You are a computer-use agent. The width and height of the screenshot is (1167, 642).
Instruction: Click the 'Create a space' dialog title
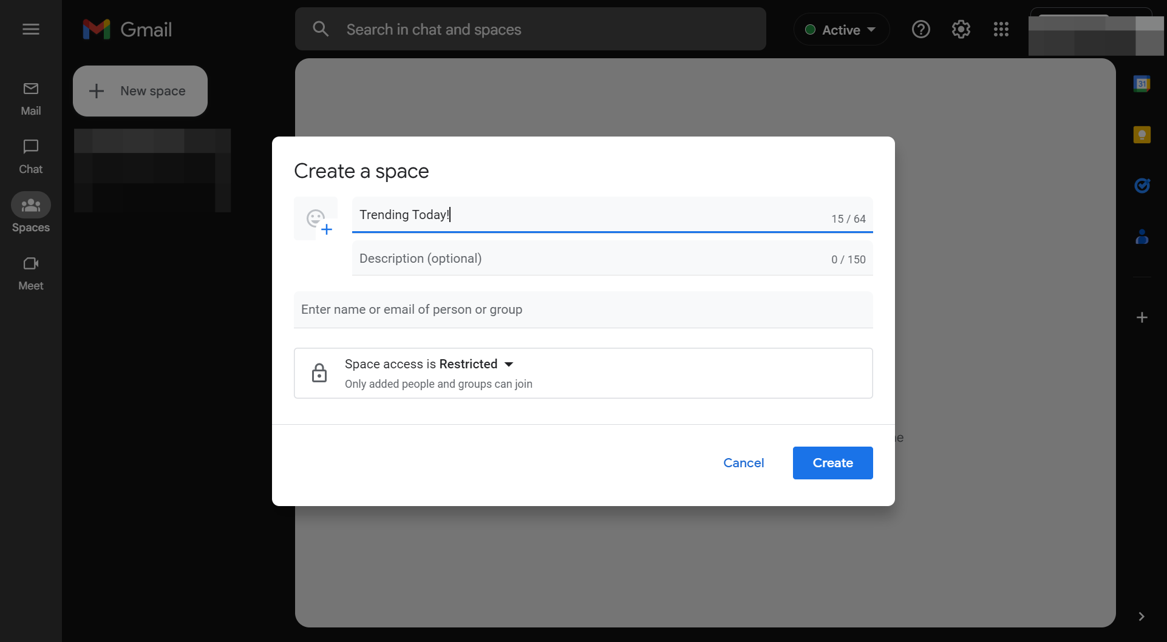coord(362,171)
